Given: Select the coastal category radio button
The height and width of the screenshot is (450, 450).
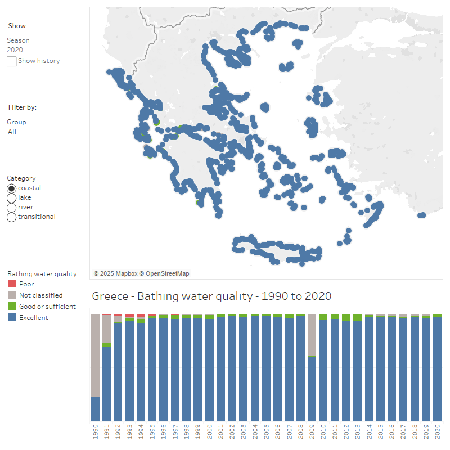Looking at the screenshot, I should [x=11, y=188].
